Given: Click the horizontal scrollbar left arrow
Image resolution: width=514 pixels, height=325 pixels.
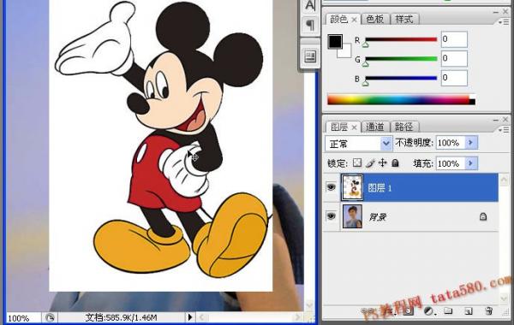Looking at the screenshot, I should pyautogui.click(x=202, y=317).
